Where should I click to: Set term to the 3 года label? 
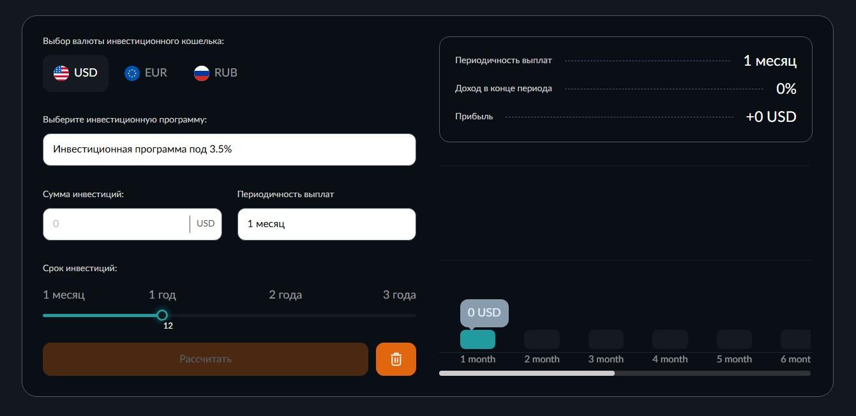(x=399, y=295)
